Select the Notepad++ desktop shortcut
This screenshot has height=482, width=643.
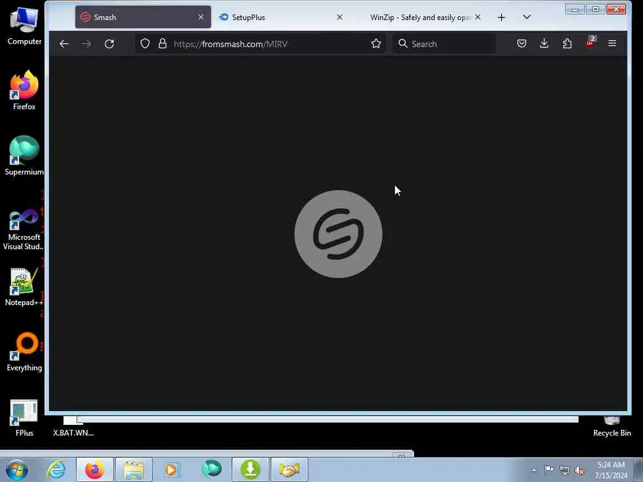pyautogui.click(x=24, y=287)
